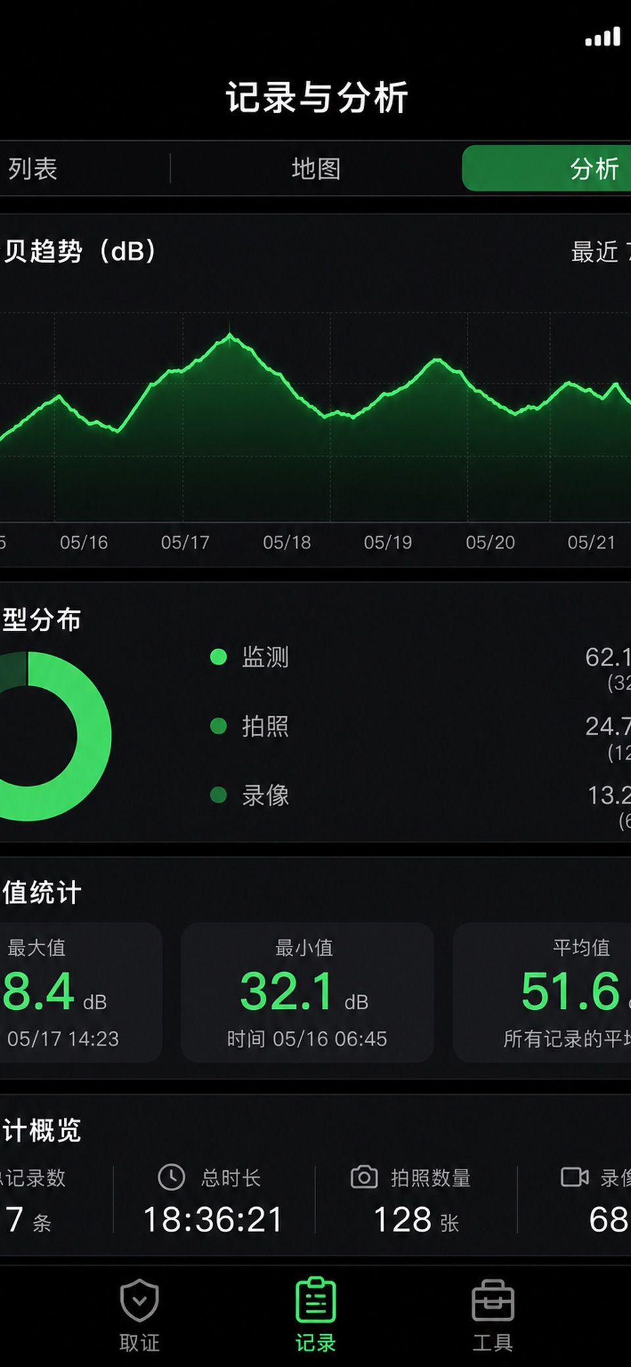
Task: Select the 05/20 date label on chart axis
Action: point(490,543)
